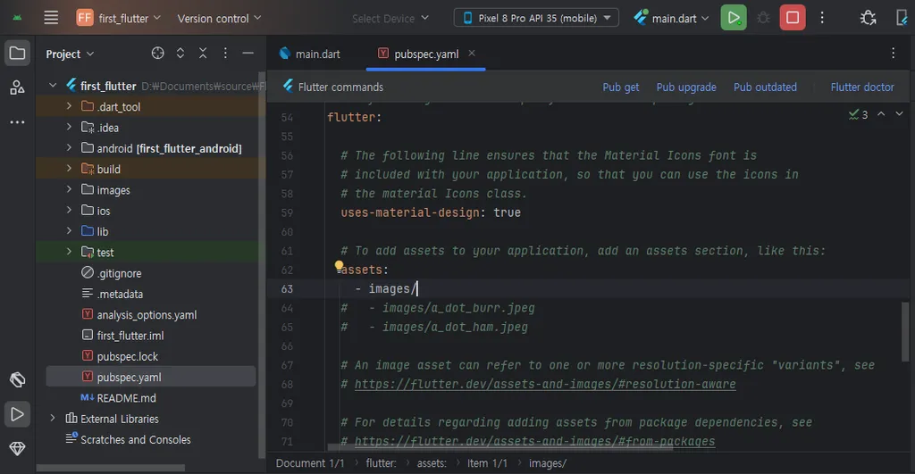Hide the Project panel with minus icon
This screenshot has width=915, height=474.
[x=248, y=53]
